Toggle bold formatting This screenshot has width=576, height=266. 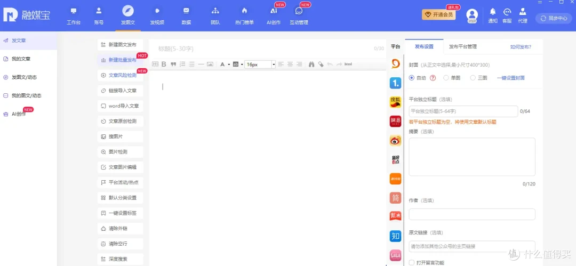point(164,65)
